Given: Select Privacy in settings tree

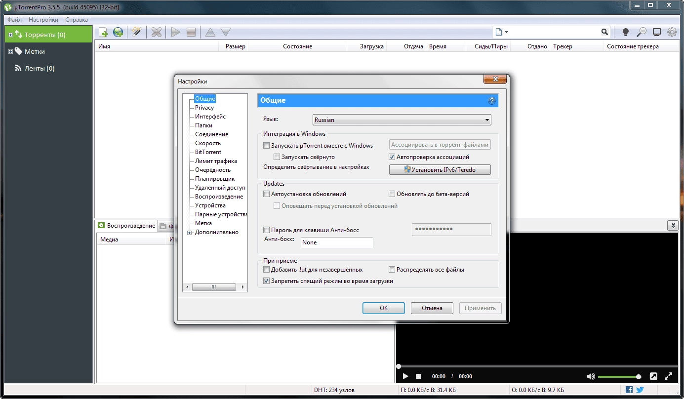Looking at the screenshot, I should click(x=204, y=108).
